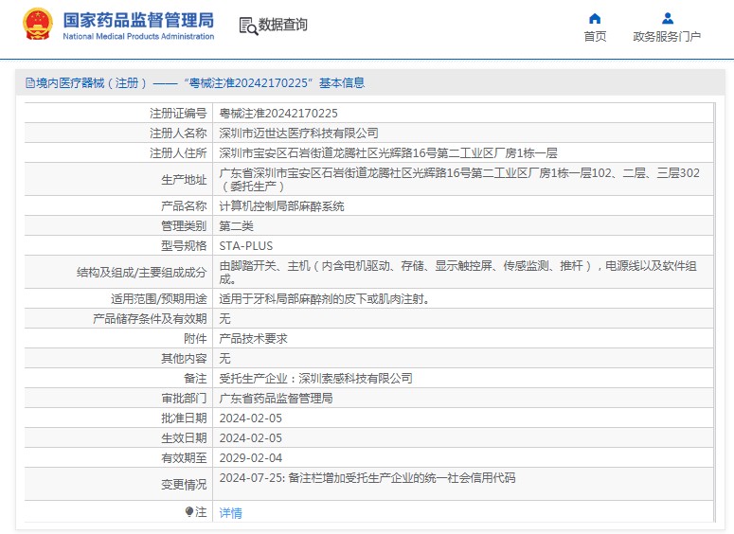Open the 详情 link in the bottom row
The height and width of the screenshot is (534, 734).
click(x=230, y=513)
